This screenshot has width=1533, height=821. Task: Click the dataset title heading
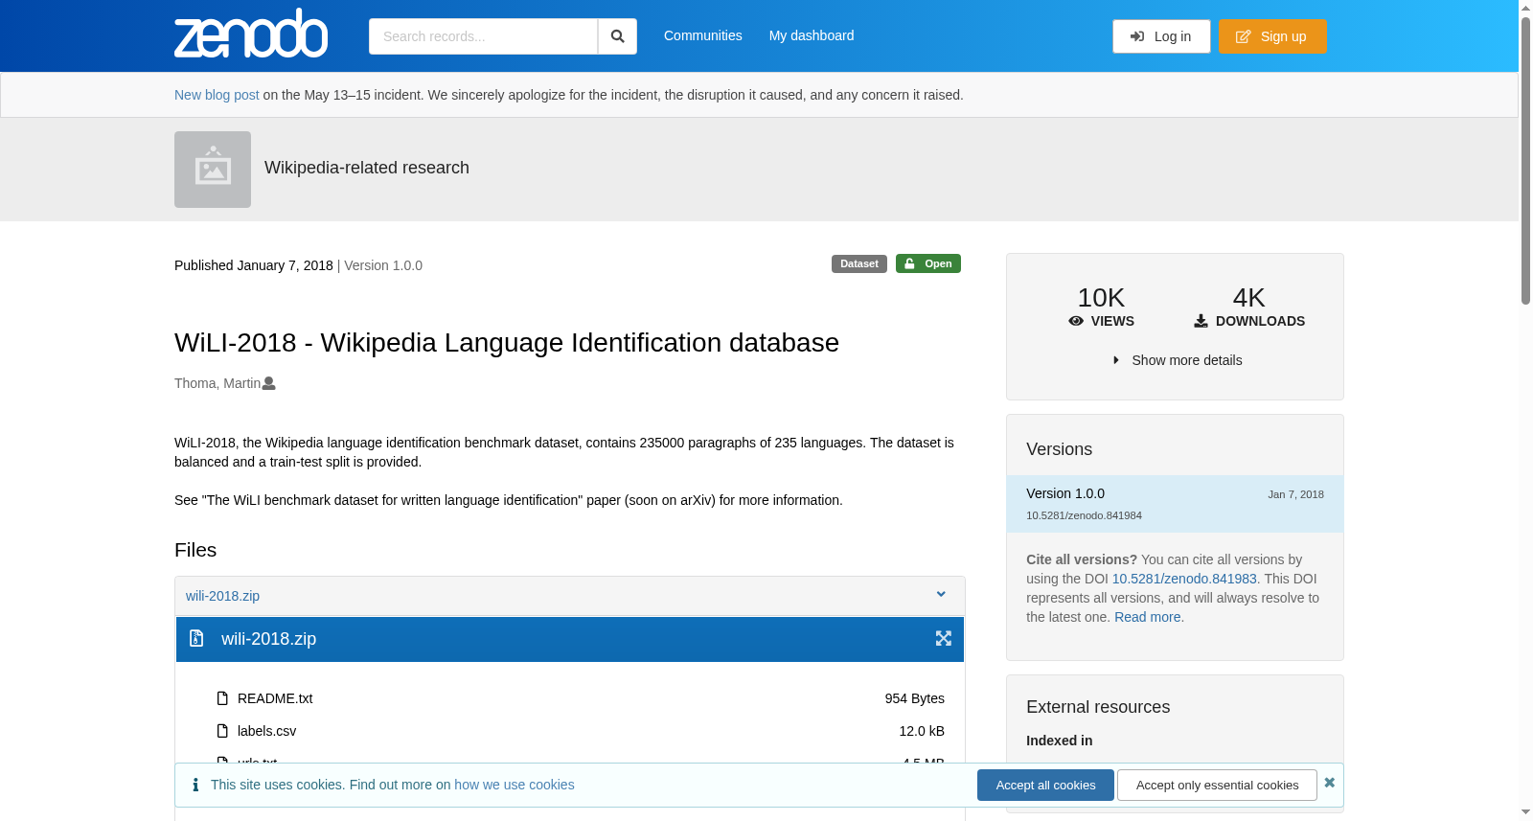(x=507, y=342)
